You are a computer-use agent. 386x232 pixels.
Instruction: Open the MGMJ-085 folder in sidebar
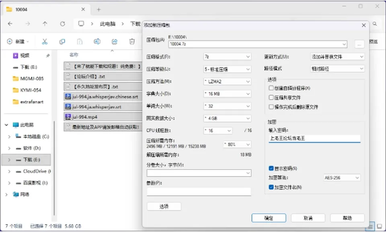click(28, 79)
